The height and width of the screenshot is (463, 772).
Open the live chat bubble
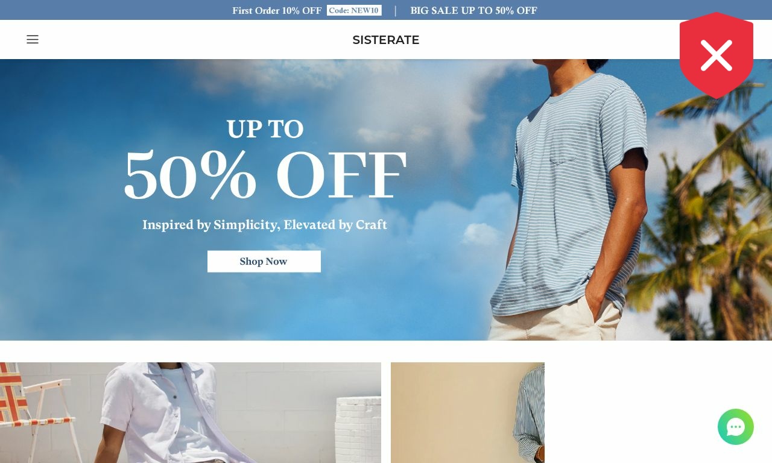pyautogui.click(x=736, y=427)
